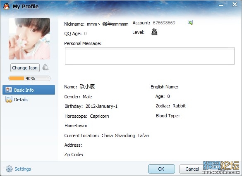Click the account number 676698669
Image resolution: width=242 pixels, height=176 pixels.
164,23
